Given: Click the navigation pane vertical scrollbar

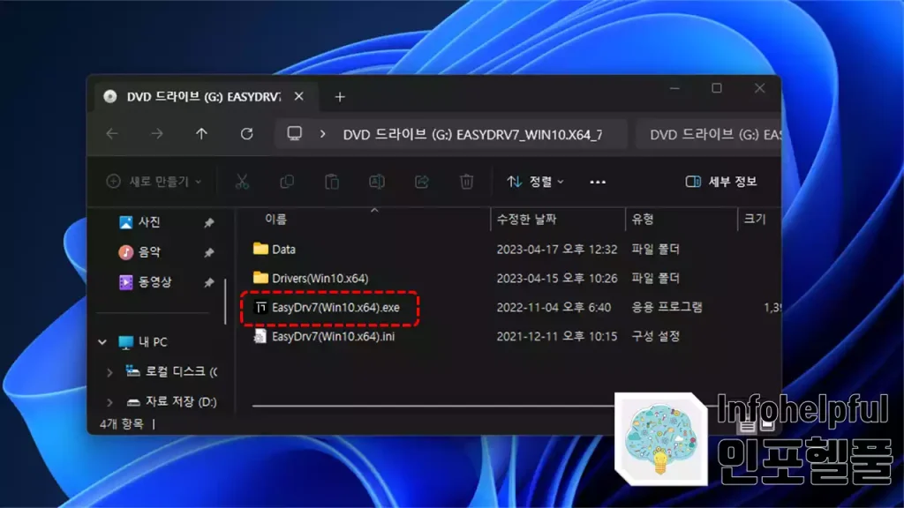Looking at the screenshot, I should pyautogui.click(x=225, y=302).
